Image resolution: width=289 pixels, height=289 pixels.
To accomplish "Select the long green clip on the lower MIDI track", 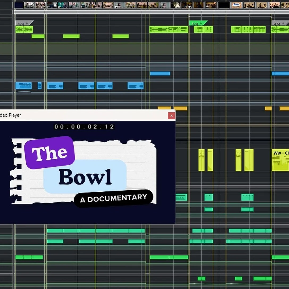I will coord(96,231).
